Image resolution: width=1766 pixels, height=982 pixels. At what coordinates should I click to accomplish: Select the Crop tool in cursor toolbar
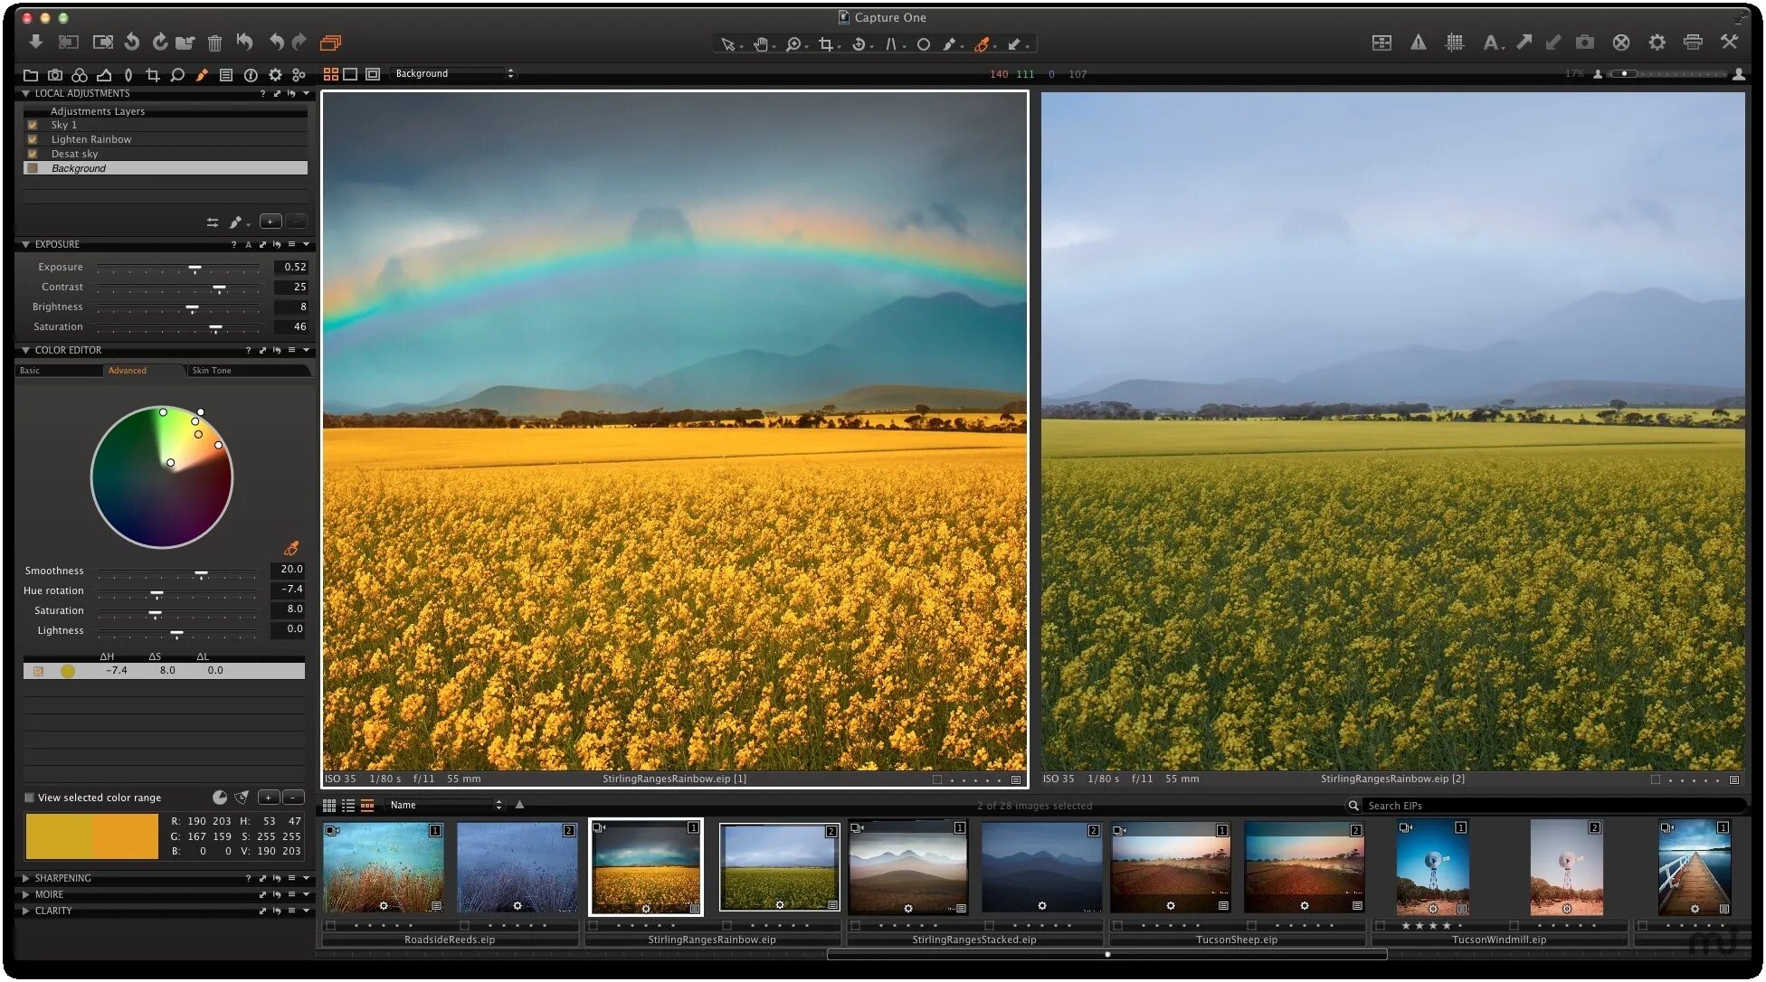coord(825,43)
